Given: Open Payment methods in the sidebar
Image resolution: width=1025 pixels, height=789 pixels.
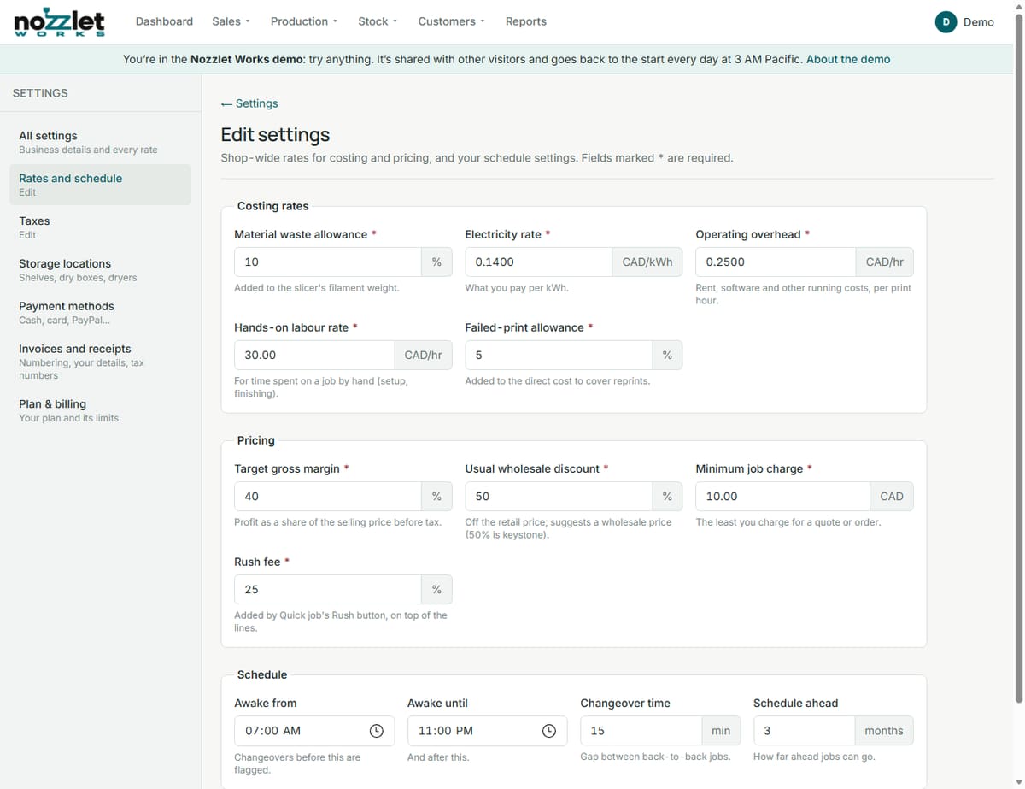Looking at the screenshot, I should click(101, 313).
